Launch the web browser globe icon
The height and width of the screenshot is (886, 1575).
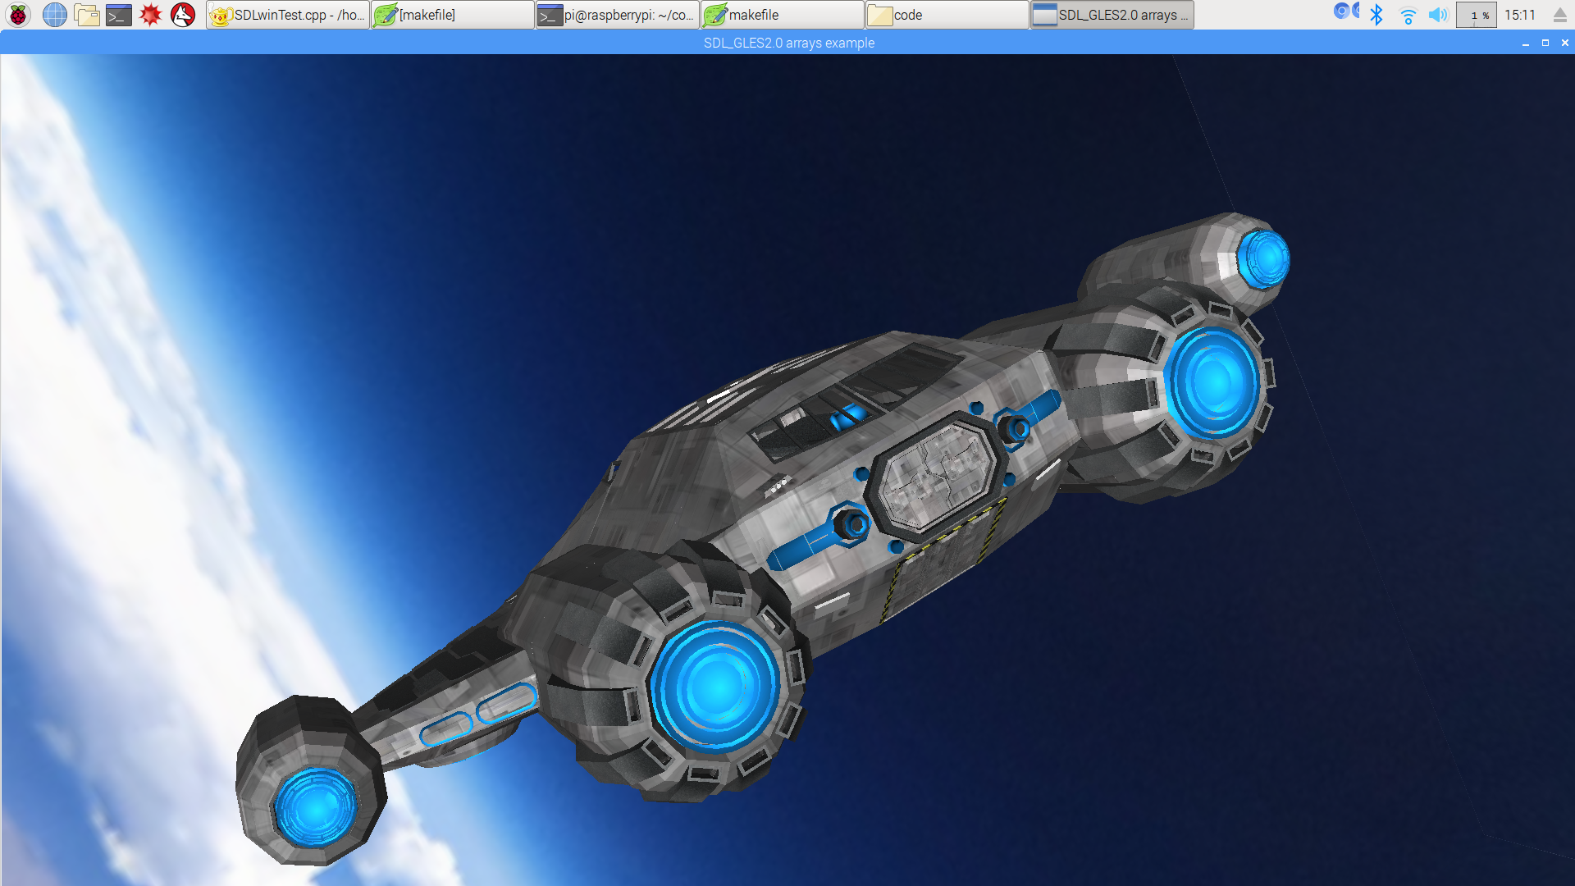54,15
